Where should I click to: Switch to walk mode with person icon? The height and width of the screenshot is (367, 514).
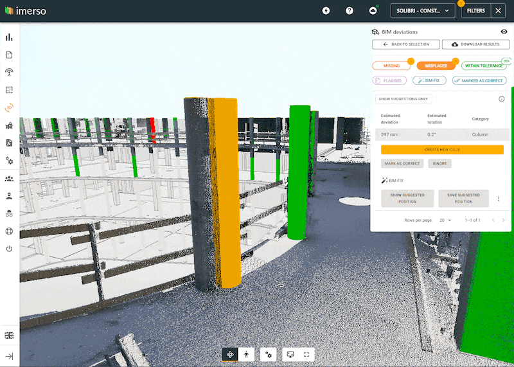pos(246,354)
